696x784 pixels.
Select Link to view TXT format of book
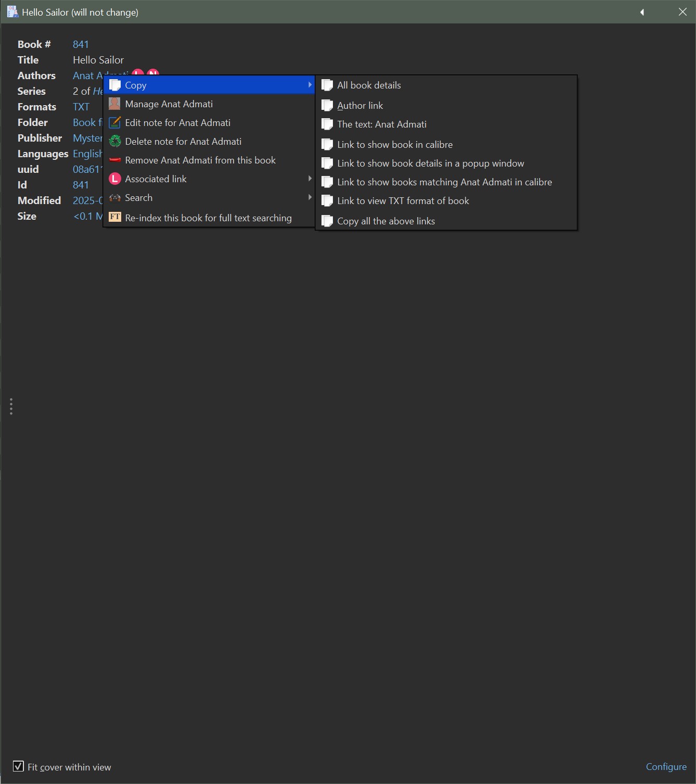(403, 201)
